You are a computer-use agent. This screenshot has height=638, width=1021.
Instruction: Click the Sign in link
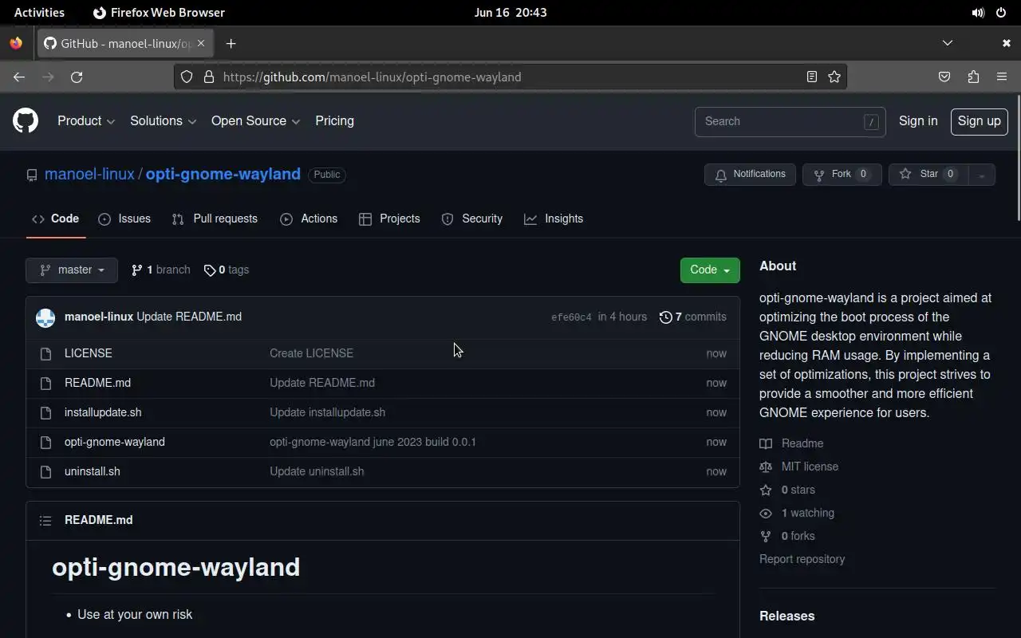click(x=918, y=121)
